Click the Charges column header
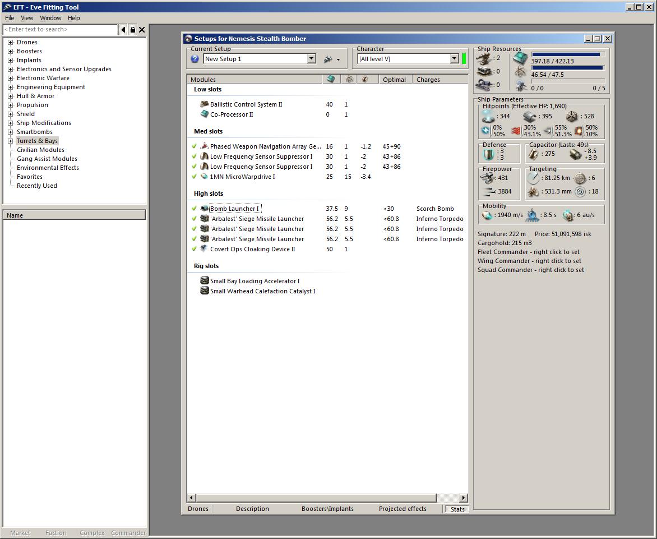Image resolution: width=657 pixels, height=539 pixels. point(440,79)
